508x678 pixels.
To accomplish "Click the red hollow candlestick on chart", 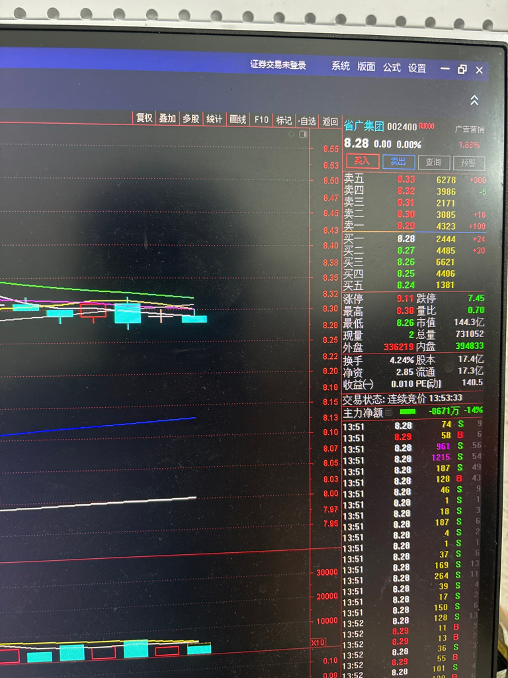I will (x=93, y=311).
